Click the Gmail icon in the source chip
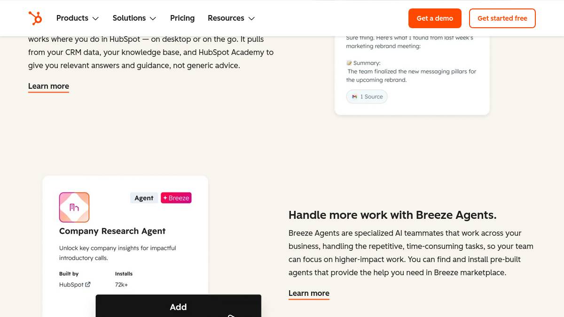 pyautogui.click(x=354, y=97)
